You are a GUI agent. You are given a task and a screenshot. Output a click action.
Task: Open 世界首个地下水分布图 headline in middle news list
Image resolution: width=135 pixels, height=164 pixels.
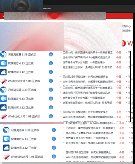84,98
